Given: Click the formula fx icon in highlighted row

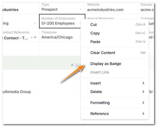Looking at the screenshot, I should (72, 65).
